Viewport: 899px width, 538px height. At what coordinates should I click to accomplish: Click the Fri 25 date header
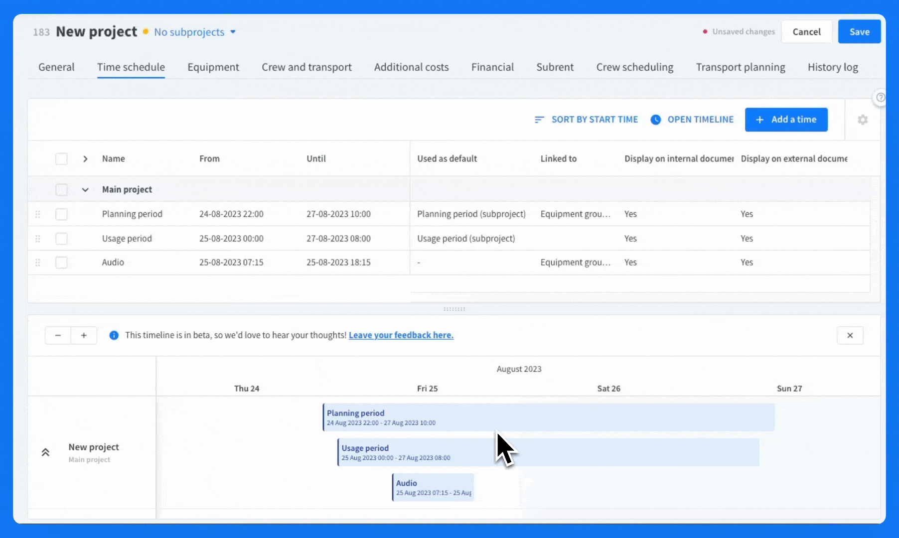(427, 389)
